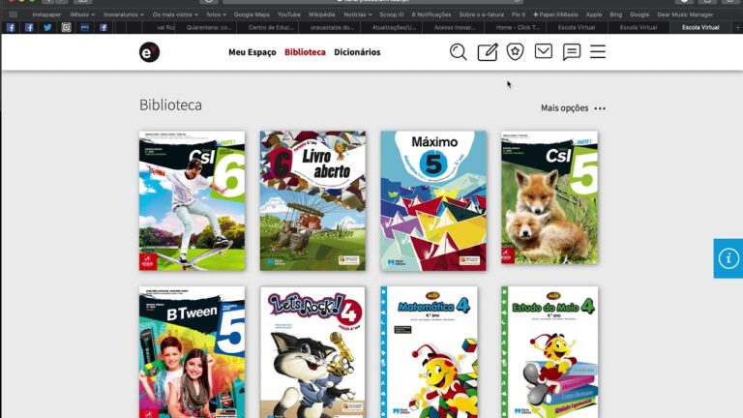
Task: Open the Let's Rock! 4 book
Action: 312,352
